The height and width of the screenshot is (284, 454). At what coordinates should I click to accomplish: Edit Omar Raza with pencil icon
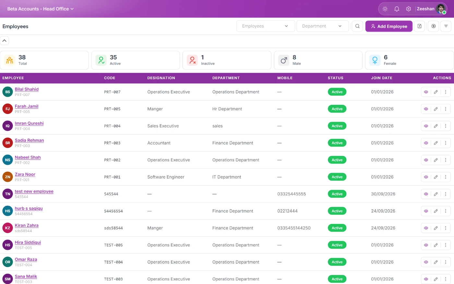pos(436,262)
